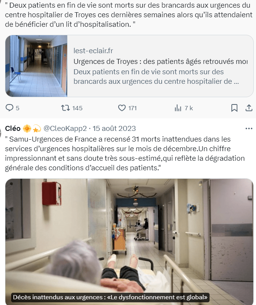Open the @CleoKapp2 profile handle

coord(65,129)
